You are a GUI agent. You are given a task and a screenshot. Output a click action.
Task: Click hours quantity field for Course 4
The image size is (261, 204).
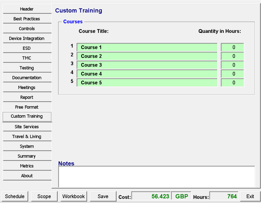pos(232,74)
